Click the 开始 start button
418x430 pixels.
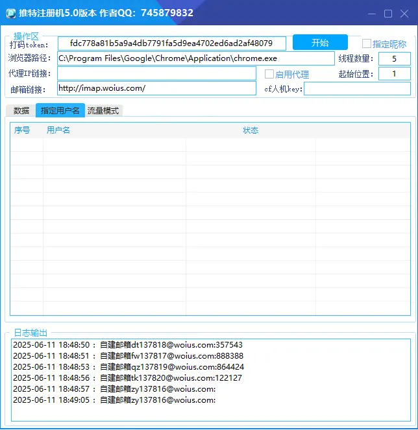[320, 43]
